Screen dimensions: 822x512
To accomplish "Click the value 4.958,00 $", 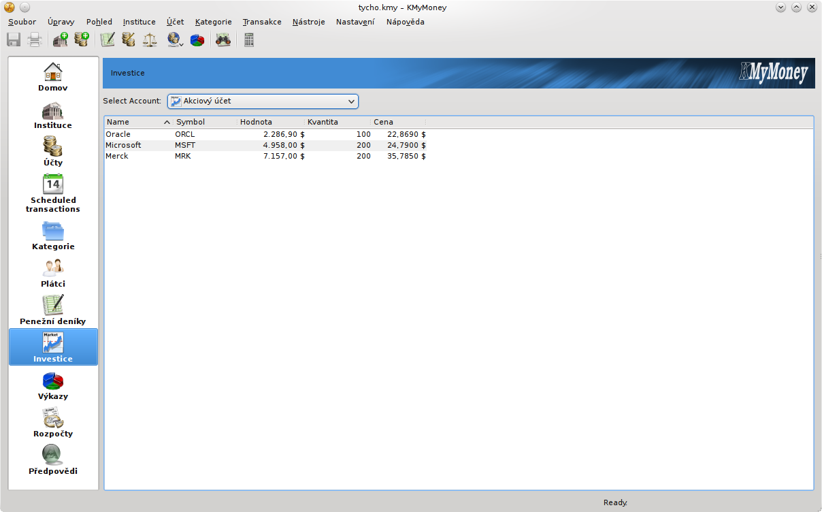I will point(284,145).
